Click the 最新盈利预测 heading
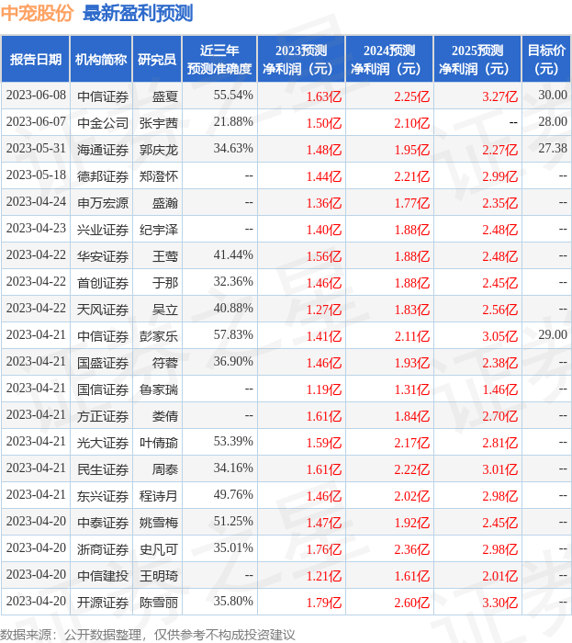This screenshot has width=572, height=643. (138, 13)
